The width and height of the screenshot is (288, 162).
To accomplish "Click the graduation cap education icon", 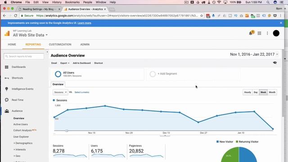I will coord(275,63).
